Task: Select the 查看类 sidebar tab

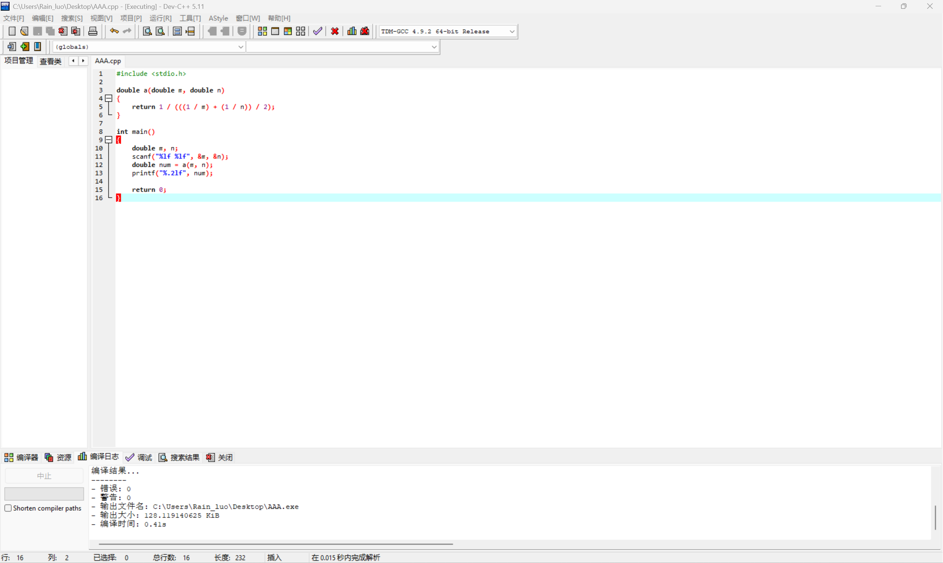Action: [50, 61]
